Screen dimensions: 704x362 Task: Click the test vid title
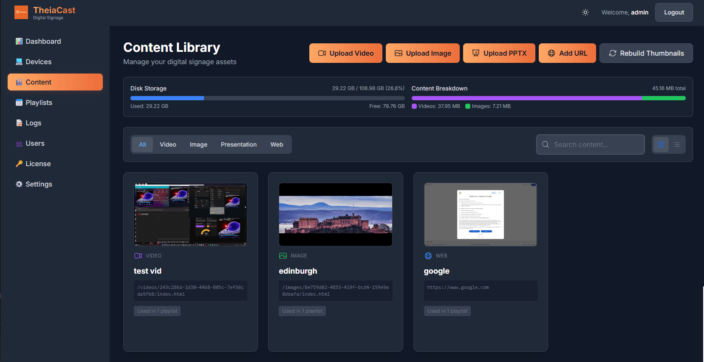point(147,271)
